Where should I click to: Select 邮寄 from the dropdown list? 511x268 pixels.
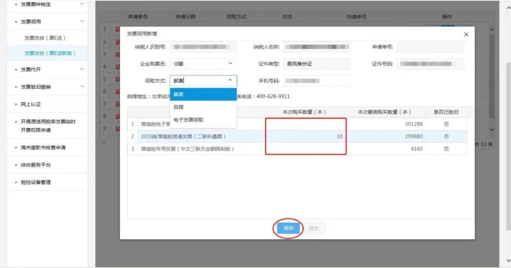click(203, 95)
